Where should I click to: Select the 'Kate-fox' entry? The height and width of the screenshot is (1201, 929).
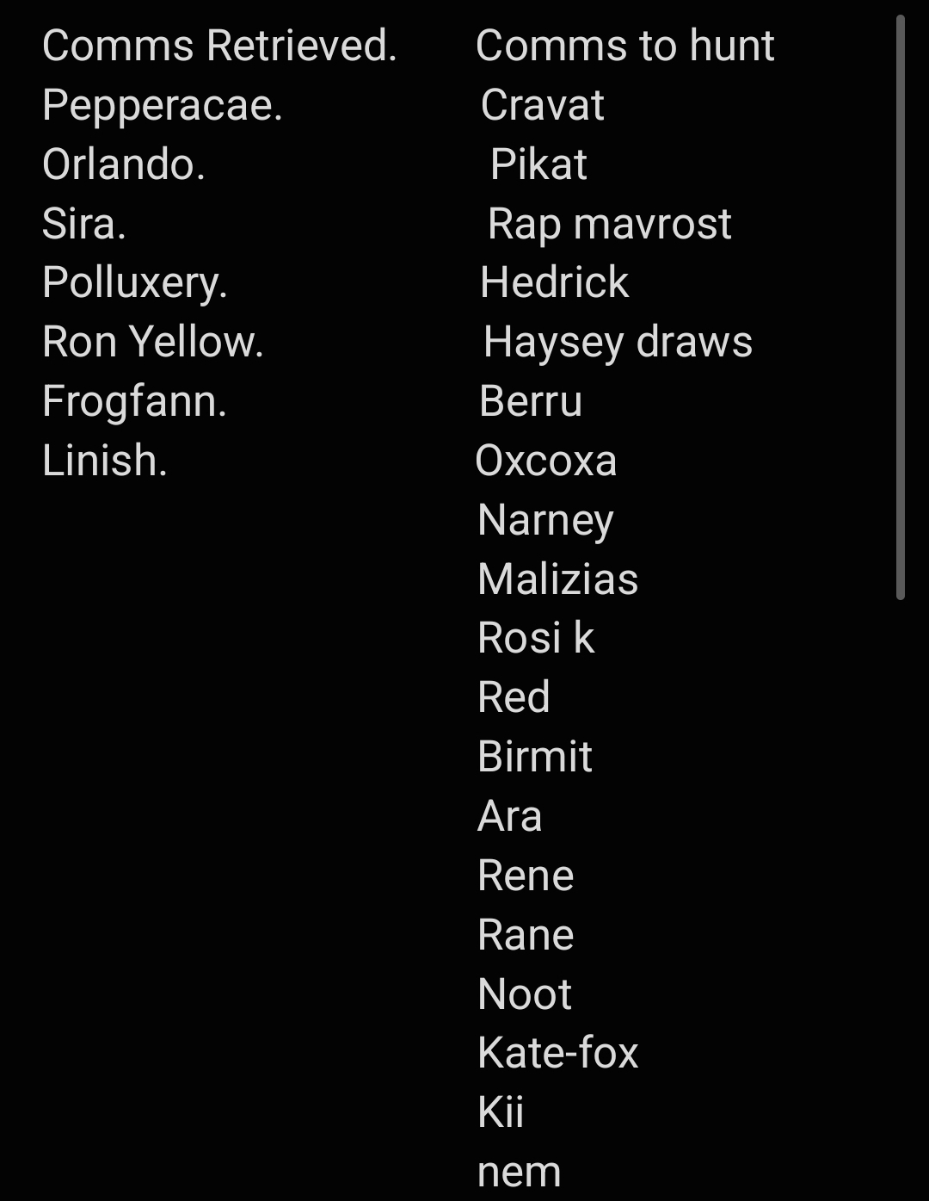[557, 1053]
